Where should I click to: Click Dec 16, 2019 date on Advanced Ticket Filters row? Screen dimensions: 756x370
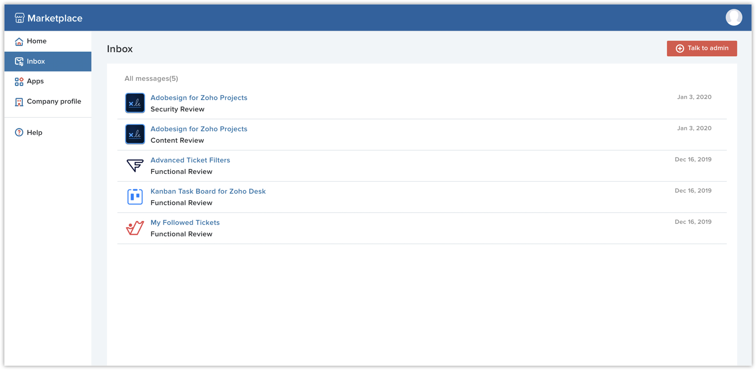point(693,160)
